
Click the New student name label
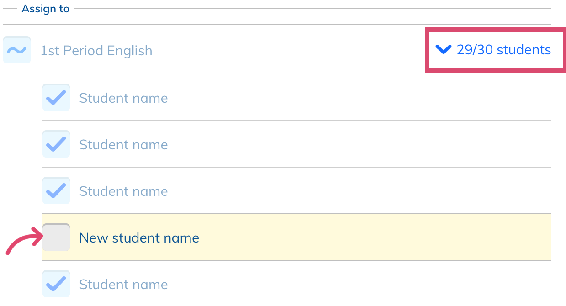(139, 238)
